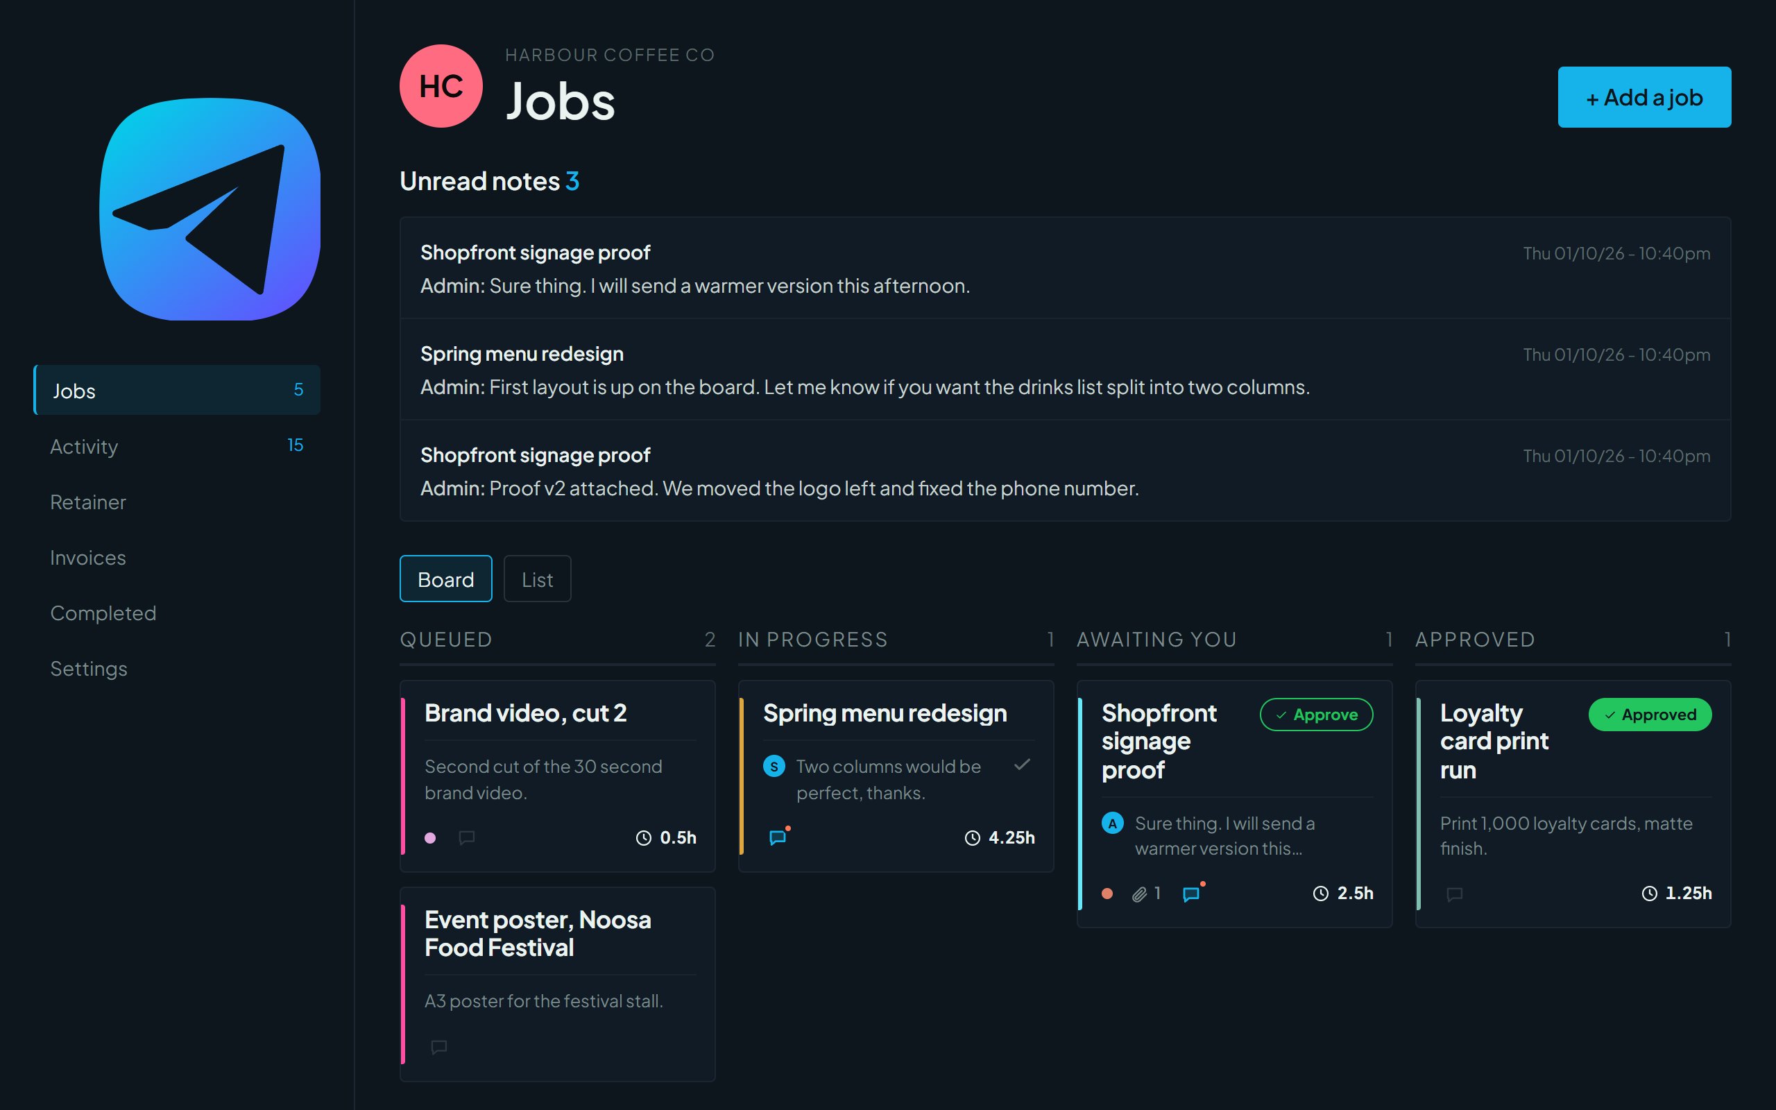This screenshot has height=1110, width=1776.
Task: Click clock icon beside 2.5h
Action: [1320, 894]
